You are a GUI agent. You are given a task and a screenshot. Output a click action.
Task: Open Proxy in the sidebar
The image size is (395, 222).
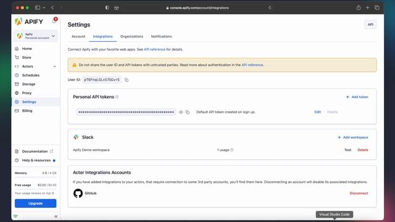coord(27,93)
